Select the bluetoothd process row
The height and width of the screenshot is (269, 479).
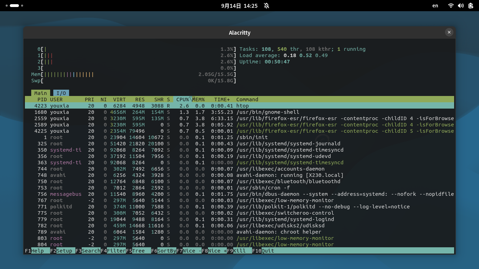pos(239,181)
